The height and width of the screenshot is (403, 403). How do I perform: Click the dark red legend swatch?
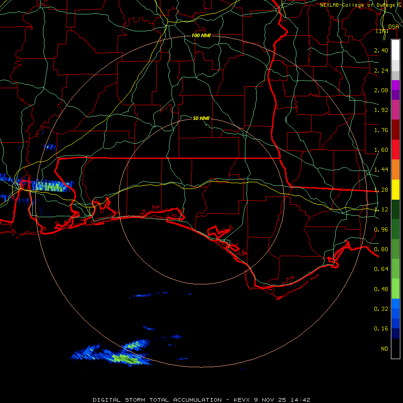point(395,130)
